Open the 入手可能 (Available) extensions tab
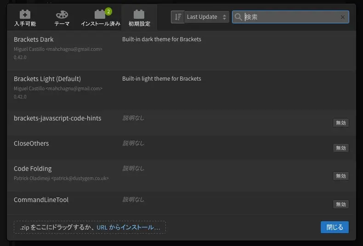Viewport: 363px width, 246px height. pos(25,18)
